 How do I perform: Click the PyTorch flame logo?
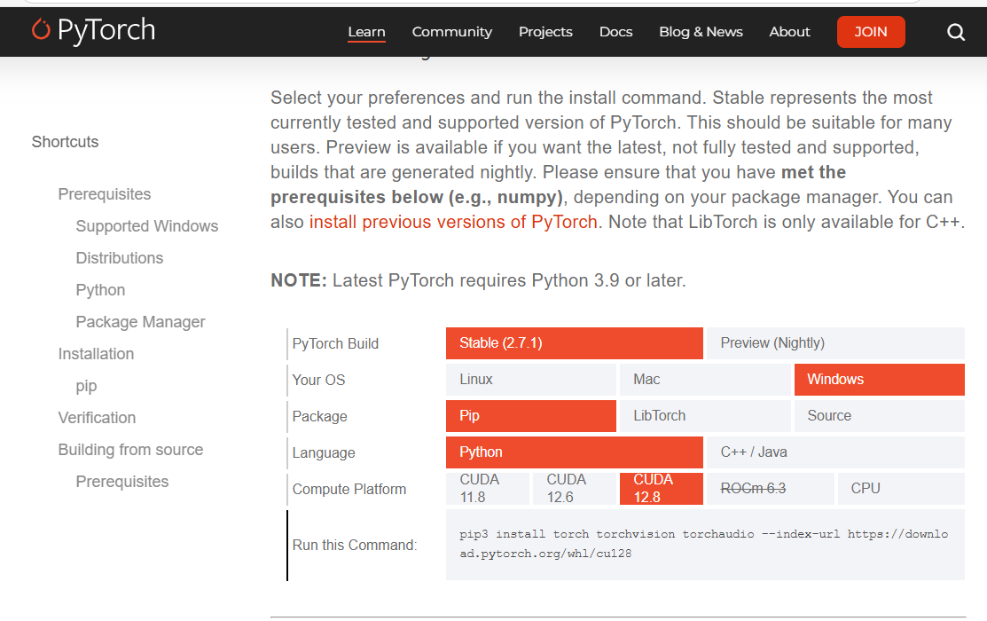pyautogui.click(x=41, y=31)
